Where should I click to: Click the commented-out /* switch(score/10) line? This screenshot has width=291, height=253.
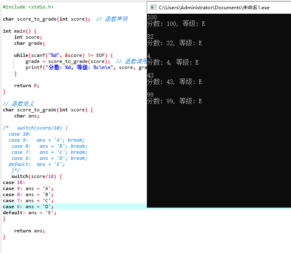click(x=36, y=128)
